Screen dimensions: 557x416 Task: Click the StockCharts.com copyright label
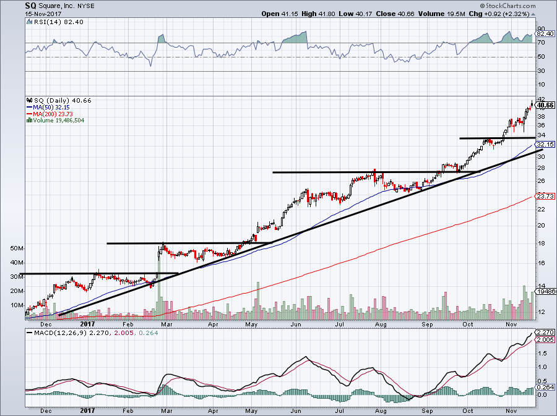[x=507, y=6]
